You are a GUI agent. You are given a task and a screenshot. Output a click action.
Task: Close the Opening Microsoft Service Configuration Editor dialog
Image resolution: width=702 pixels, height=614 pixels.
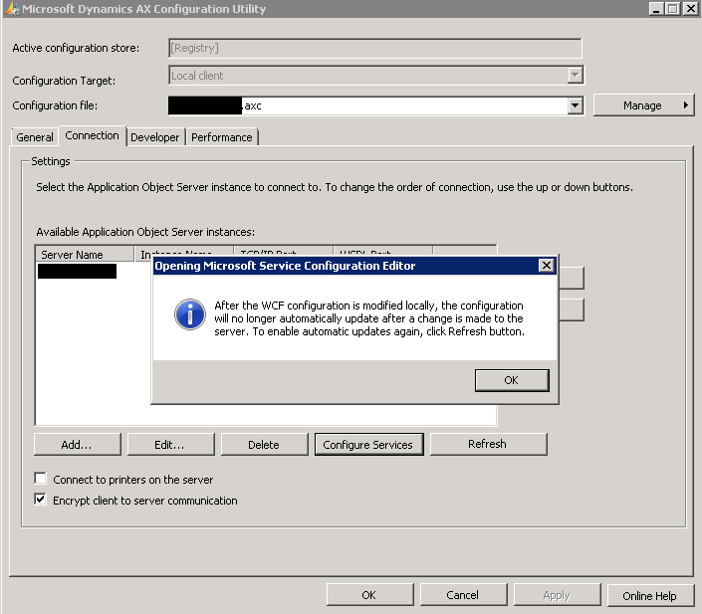(x=547, y=266)
